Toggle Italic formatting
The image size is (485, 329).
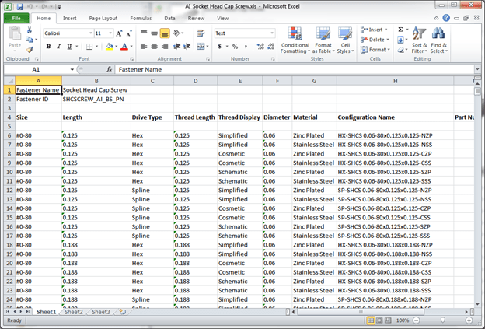pos(59,47)
